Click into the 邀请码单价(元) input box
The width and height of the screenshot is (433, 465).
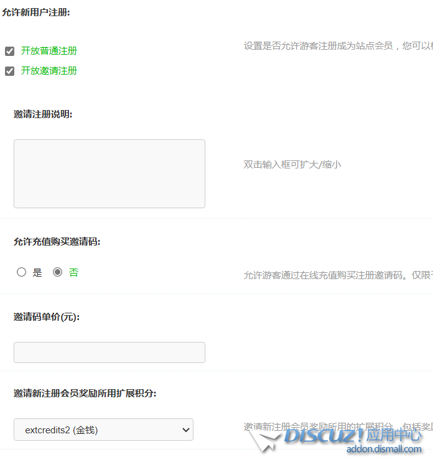109,352
